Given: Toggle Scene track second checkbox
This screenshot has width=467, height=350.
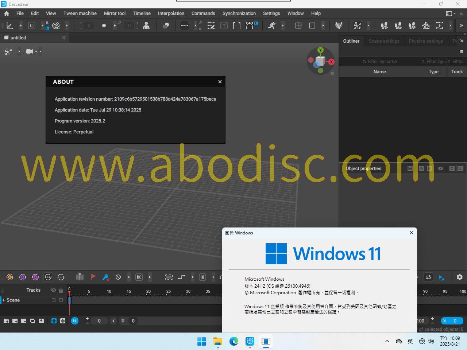Looking at the screenshot, I should click(x=61, y=300).
